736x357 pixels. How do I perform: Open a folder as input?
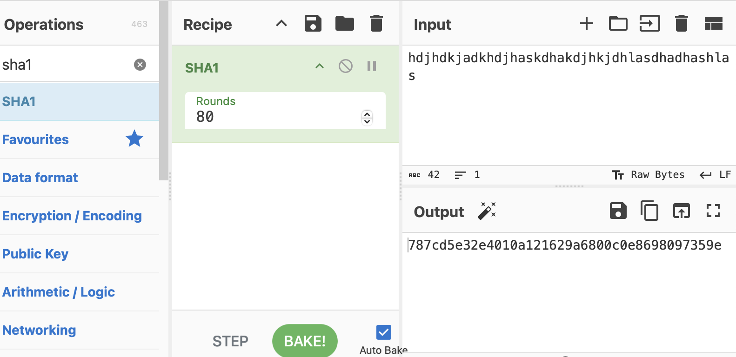point(618,23)
